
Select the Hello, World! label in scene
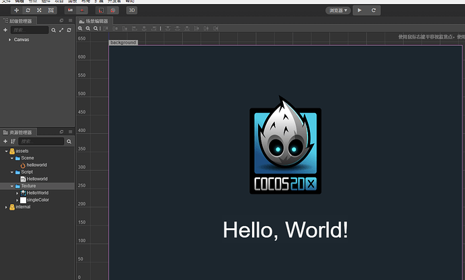pyautogui.click(x=285, y=230)
